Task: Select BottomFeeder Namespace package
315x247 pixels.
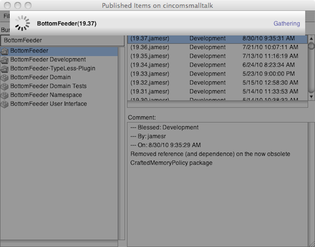Action: pyautogui.click(x=59, y=95)
